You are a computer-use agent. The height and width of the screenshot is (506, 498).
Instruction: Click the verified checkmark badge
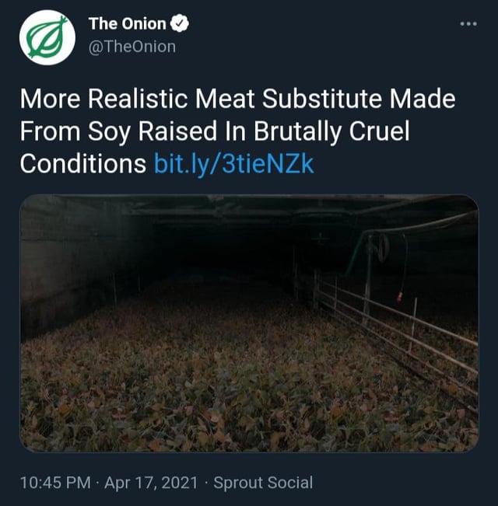[x=179, y=25]
